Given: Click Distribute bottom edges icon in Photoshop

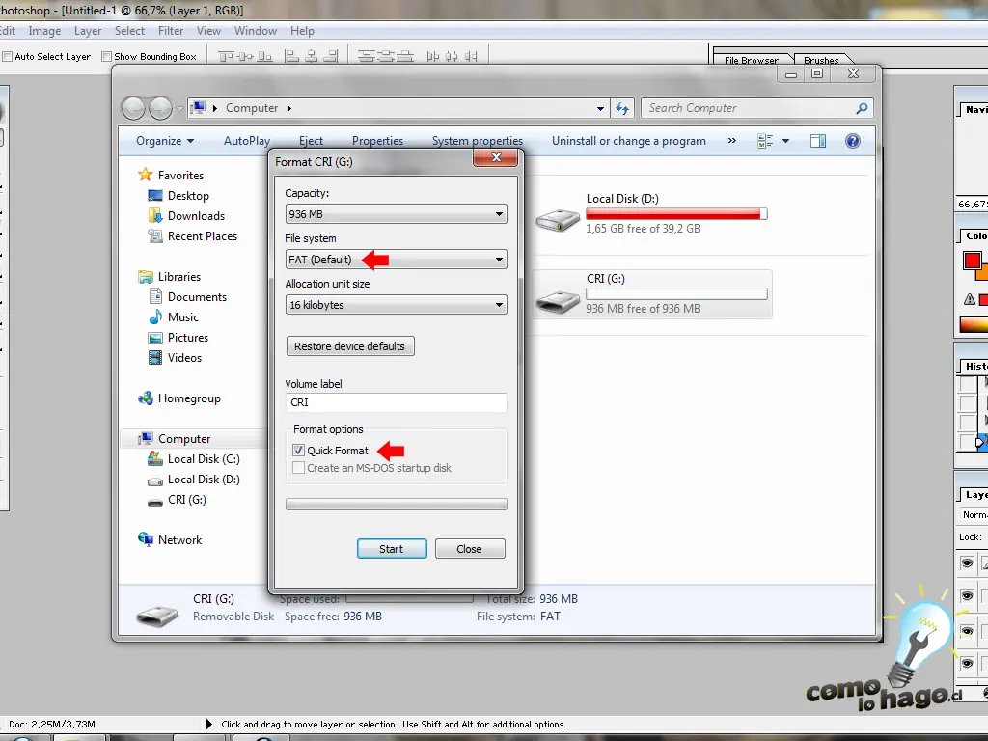Looking at the screenshot, I should (405, 57).
